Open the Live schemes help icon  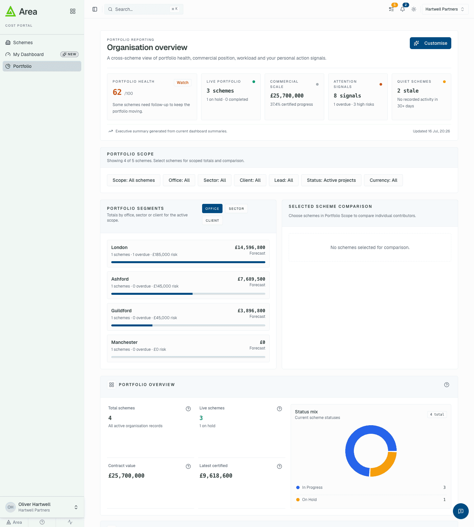pos(279,409)
